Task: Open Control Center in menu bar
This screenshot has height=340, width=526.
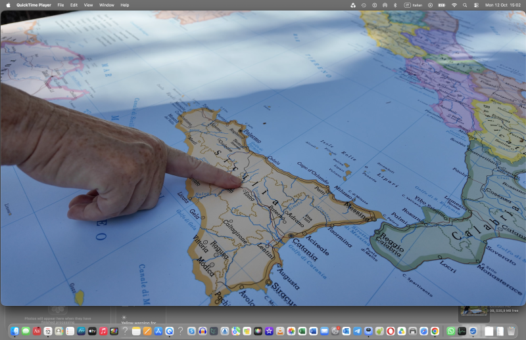Action: pos(476,5)
